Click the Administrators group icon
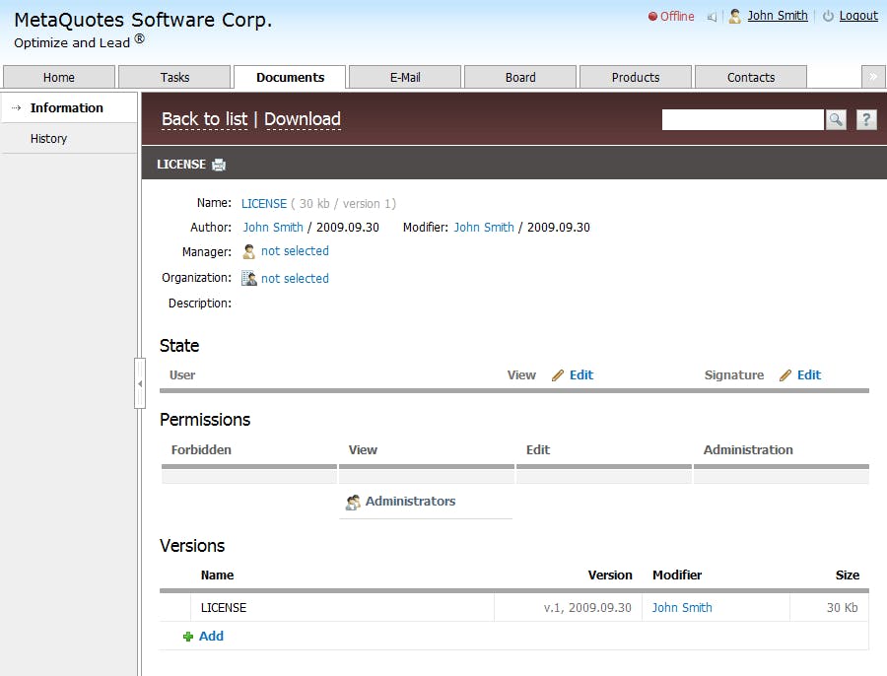Viewport: 887px width, 676px height. click(x=353, y=502)
